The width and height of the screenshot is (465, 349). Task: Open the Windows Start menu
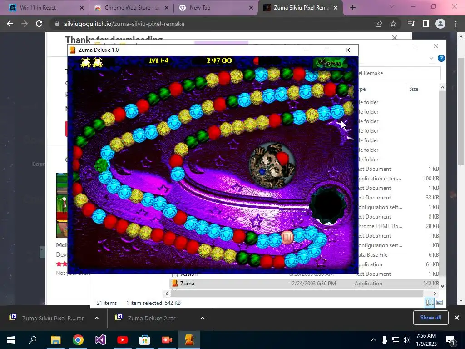[x=11, y=340]
